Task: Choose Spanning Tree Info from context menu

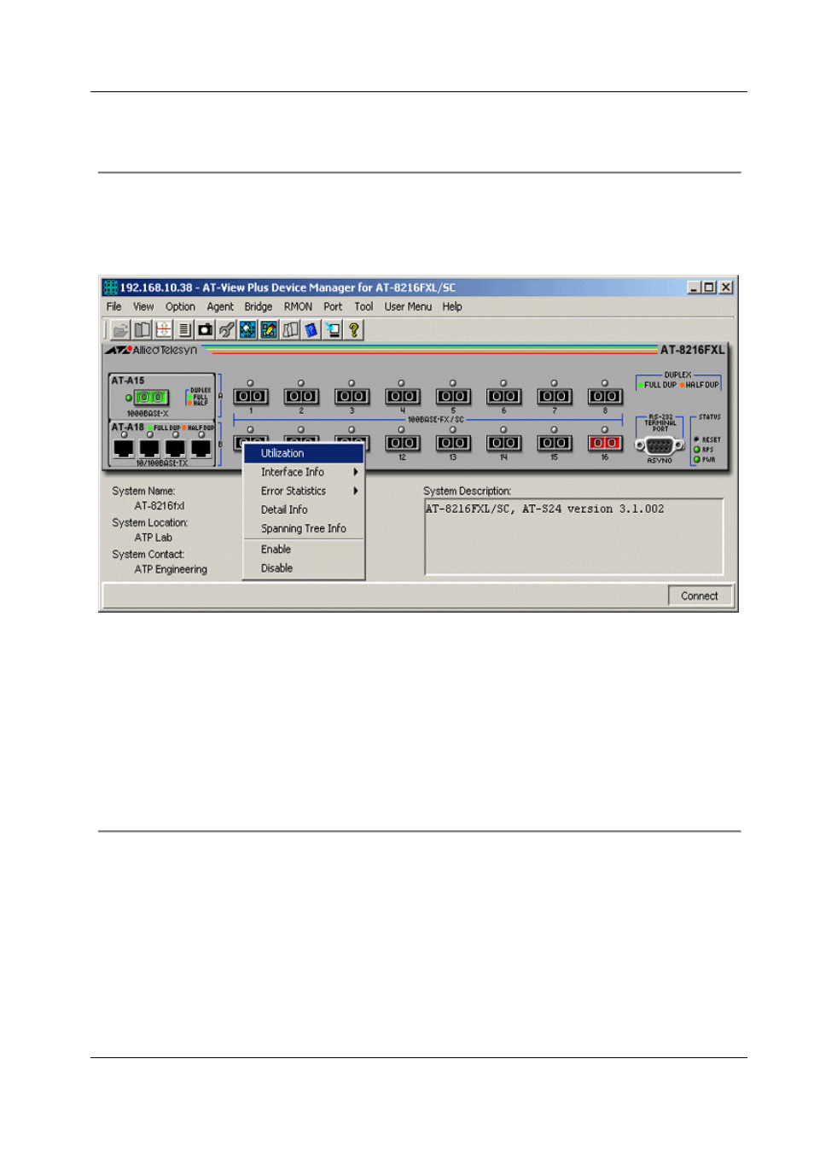Action: [304, 528]
